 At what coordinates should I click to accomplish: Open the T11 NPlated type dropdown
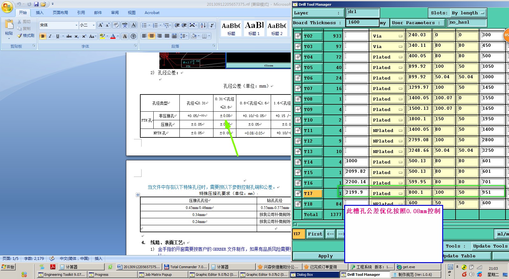tap(387, 130)
